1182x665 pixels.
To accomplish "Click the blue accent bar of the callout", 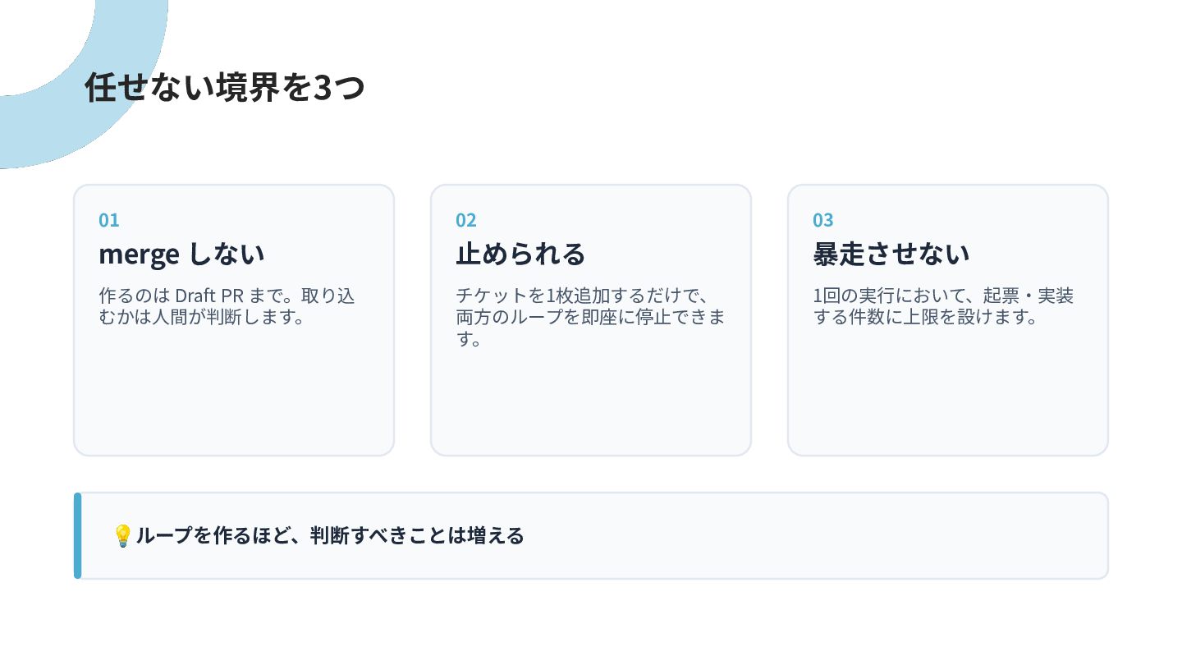I will click(78, 535).
